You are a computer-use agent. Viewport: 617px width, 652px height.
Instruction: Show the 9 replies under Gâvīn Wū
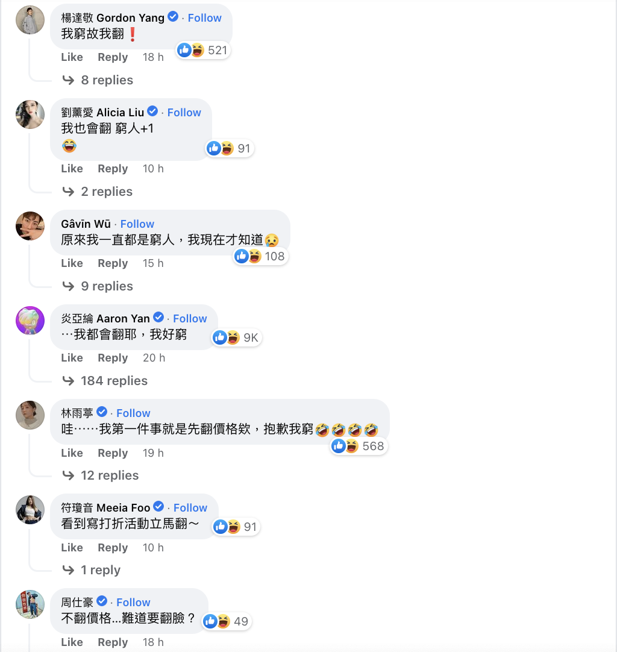pos(107,286)
